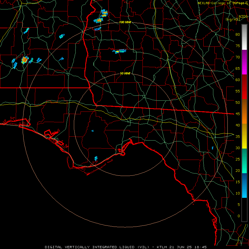Click the scale value "30"

[x=238, y=148]
